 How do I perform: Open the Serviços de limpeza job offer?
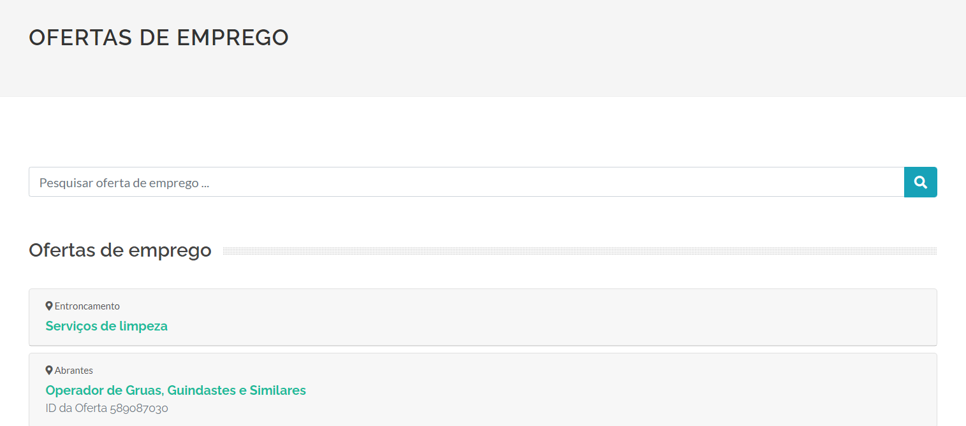pos(106,326)
